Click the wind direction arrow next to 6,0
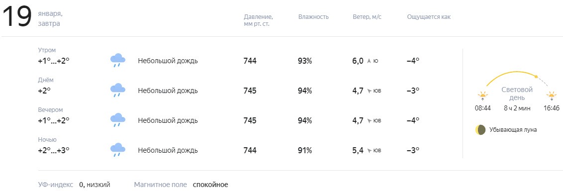Image resolution: width=563 pixels, height=193 pixels. (x=369, y=61)
